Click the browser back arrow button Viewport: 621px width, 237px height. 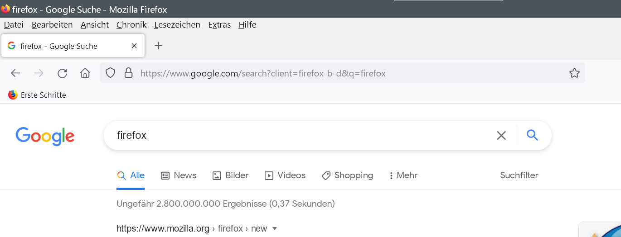coord(16,73)
